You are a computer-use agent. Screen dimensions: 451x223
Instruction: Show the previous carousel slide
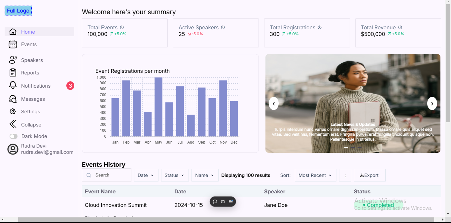pyautogui.click(x=274, y=103)
